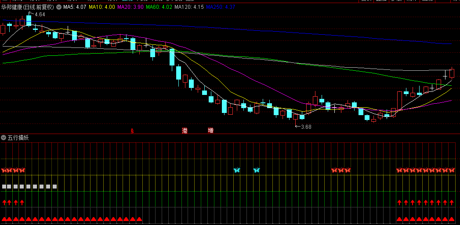Open the dropdown icon beside 华邦健康 title

(x=59, y=7)
